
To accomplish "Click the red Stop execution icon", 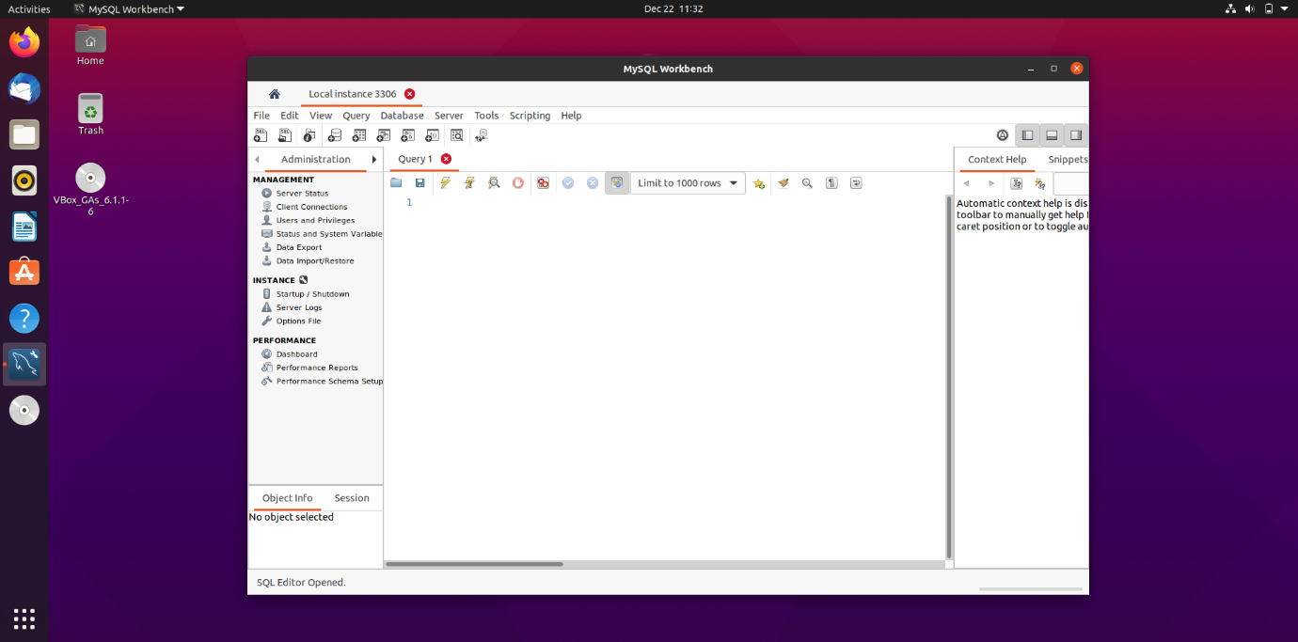I will tap(518, 183).
